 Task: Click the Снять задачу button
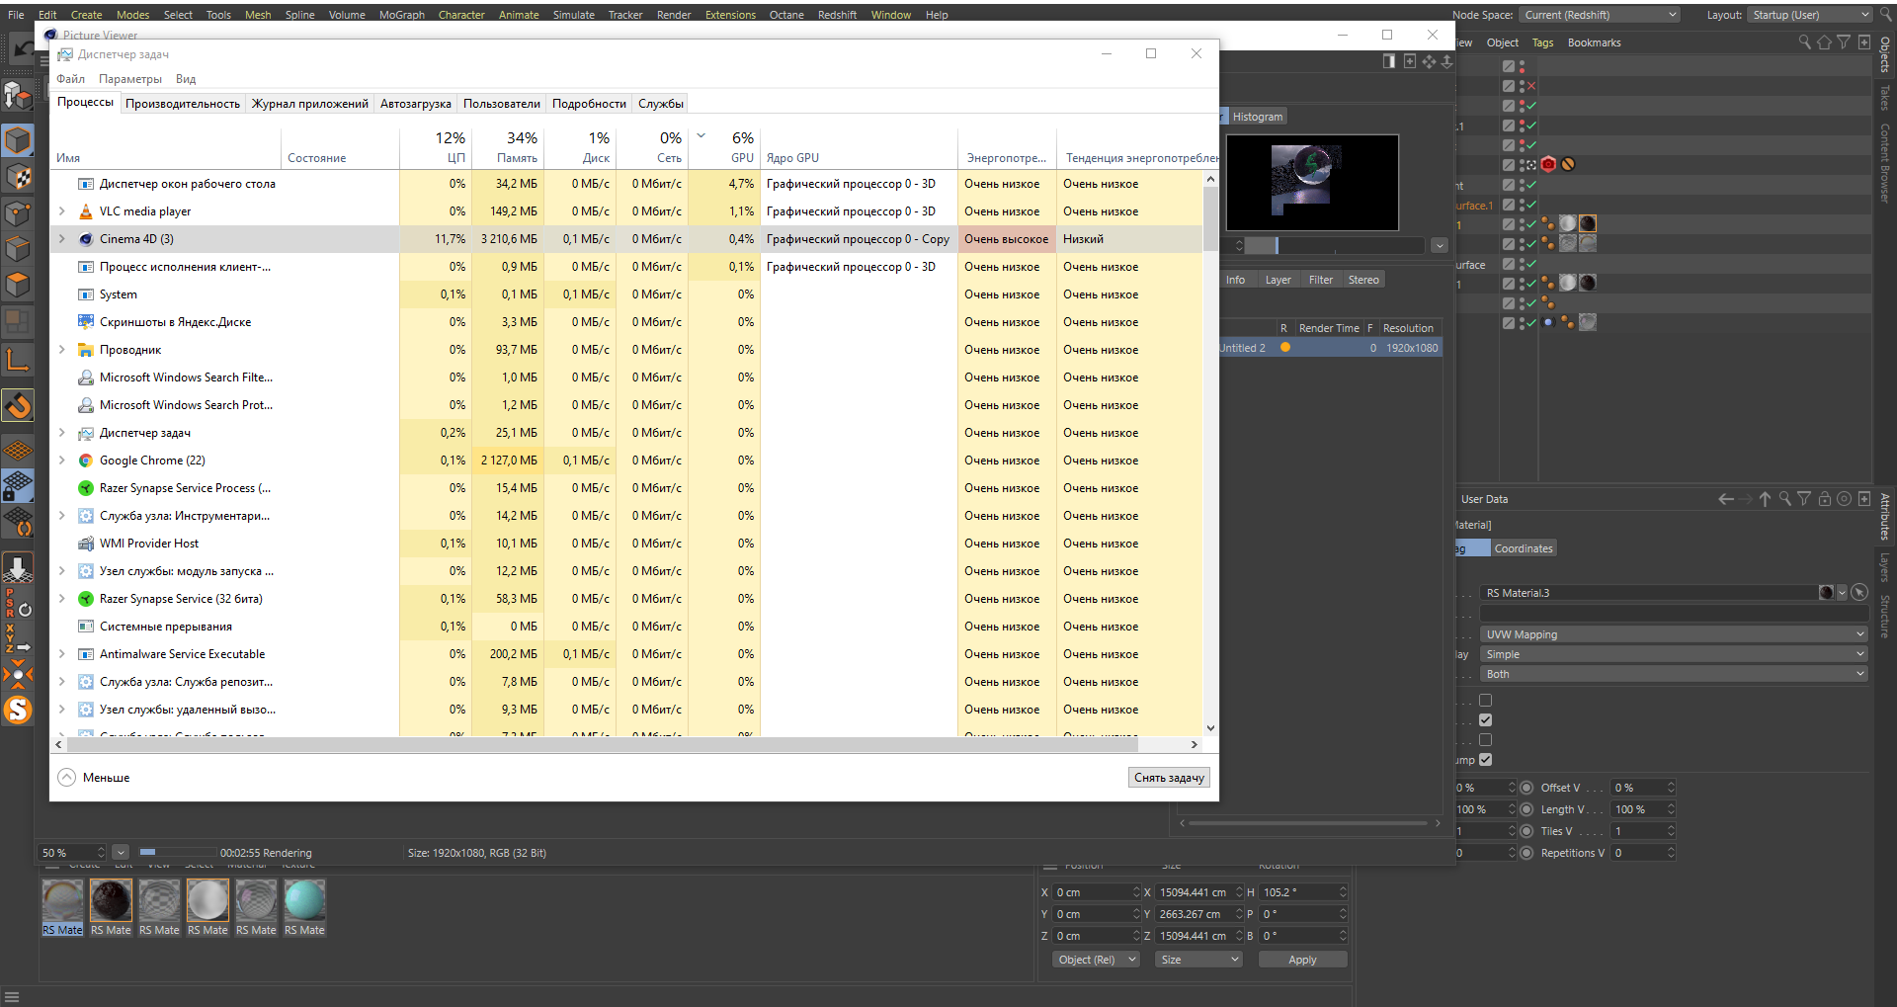[x=1169, y=778]
